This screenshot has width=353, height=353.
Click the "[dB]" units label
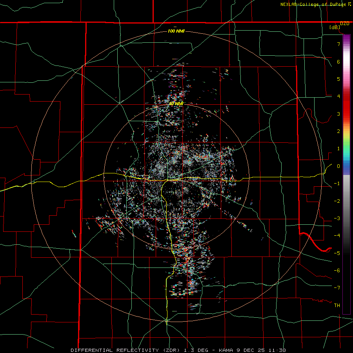coord(335,27)
